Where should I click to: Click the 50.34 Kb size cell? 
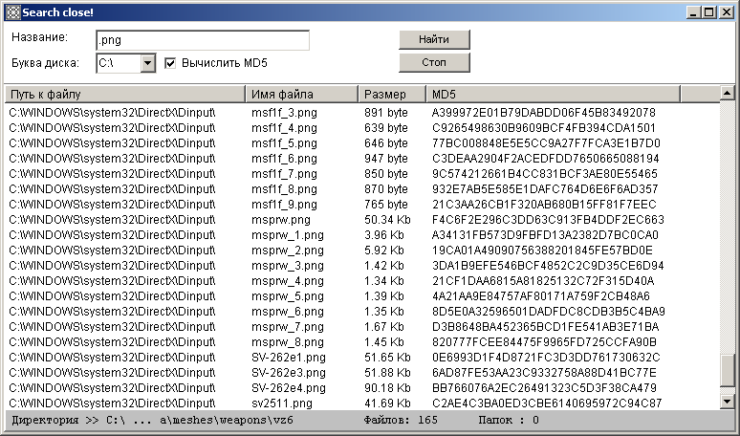click(387, 220)
